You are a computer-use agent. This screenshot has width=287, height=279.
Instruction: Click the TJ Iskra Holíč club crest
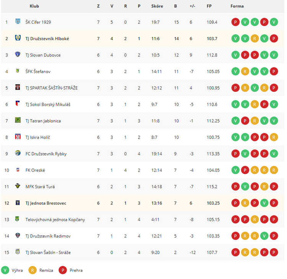point(18,137)
